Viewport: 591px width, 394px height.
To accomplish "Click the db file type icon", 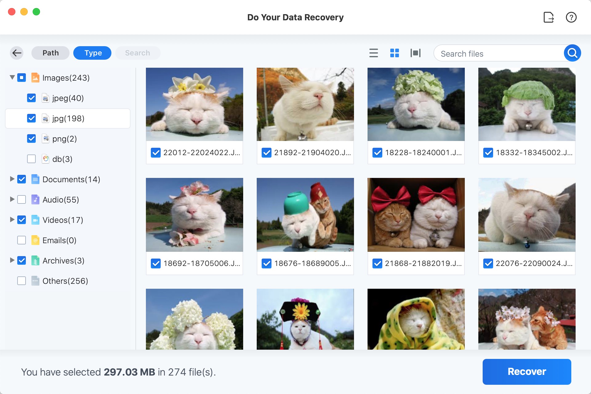I will click(45, 159).
